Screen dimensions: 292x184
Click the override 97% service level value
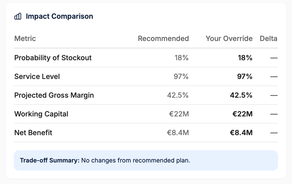click(245, 76)
